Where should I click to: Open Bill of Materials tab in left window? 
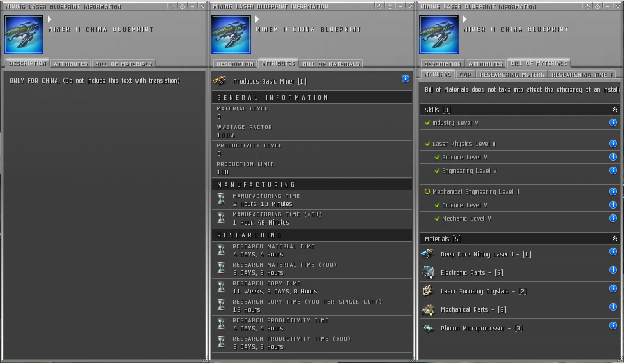point(124,64)
